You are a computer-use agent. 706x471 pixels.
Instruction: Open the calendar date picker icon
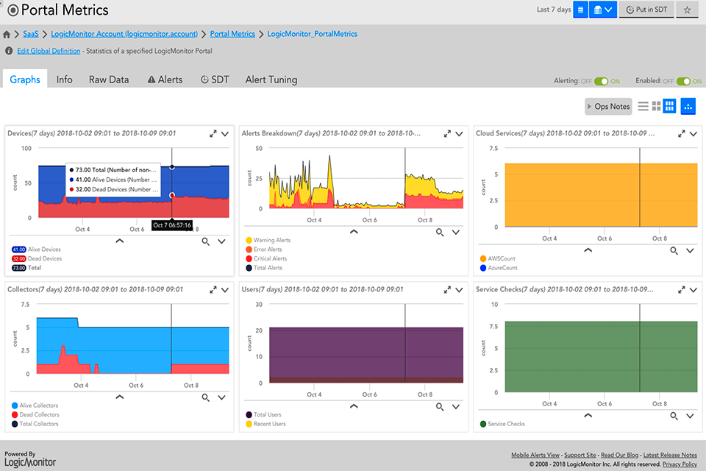pos(580,10)
